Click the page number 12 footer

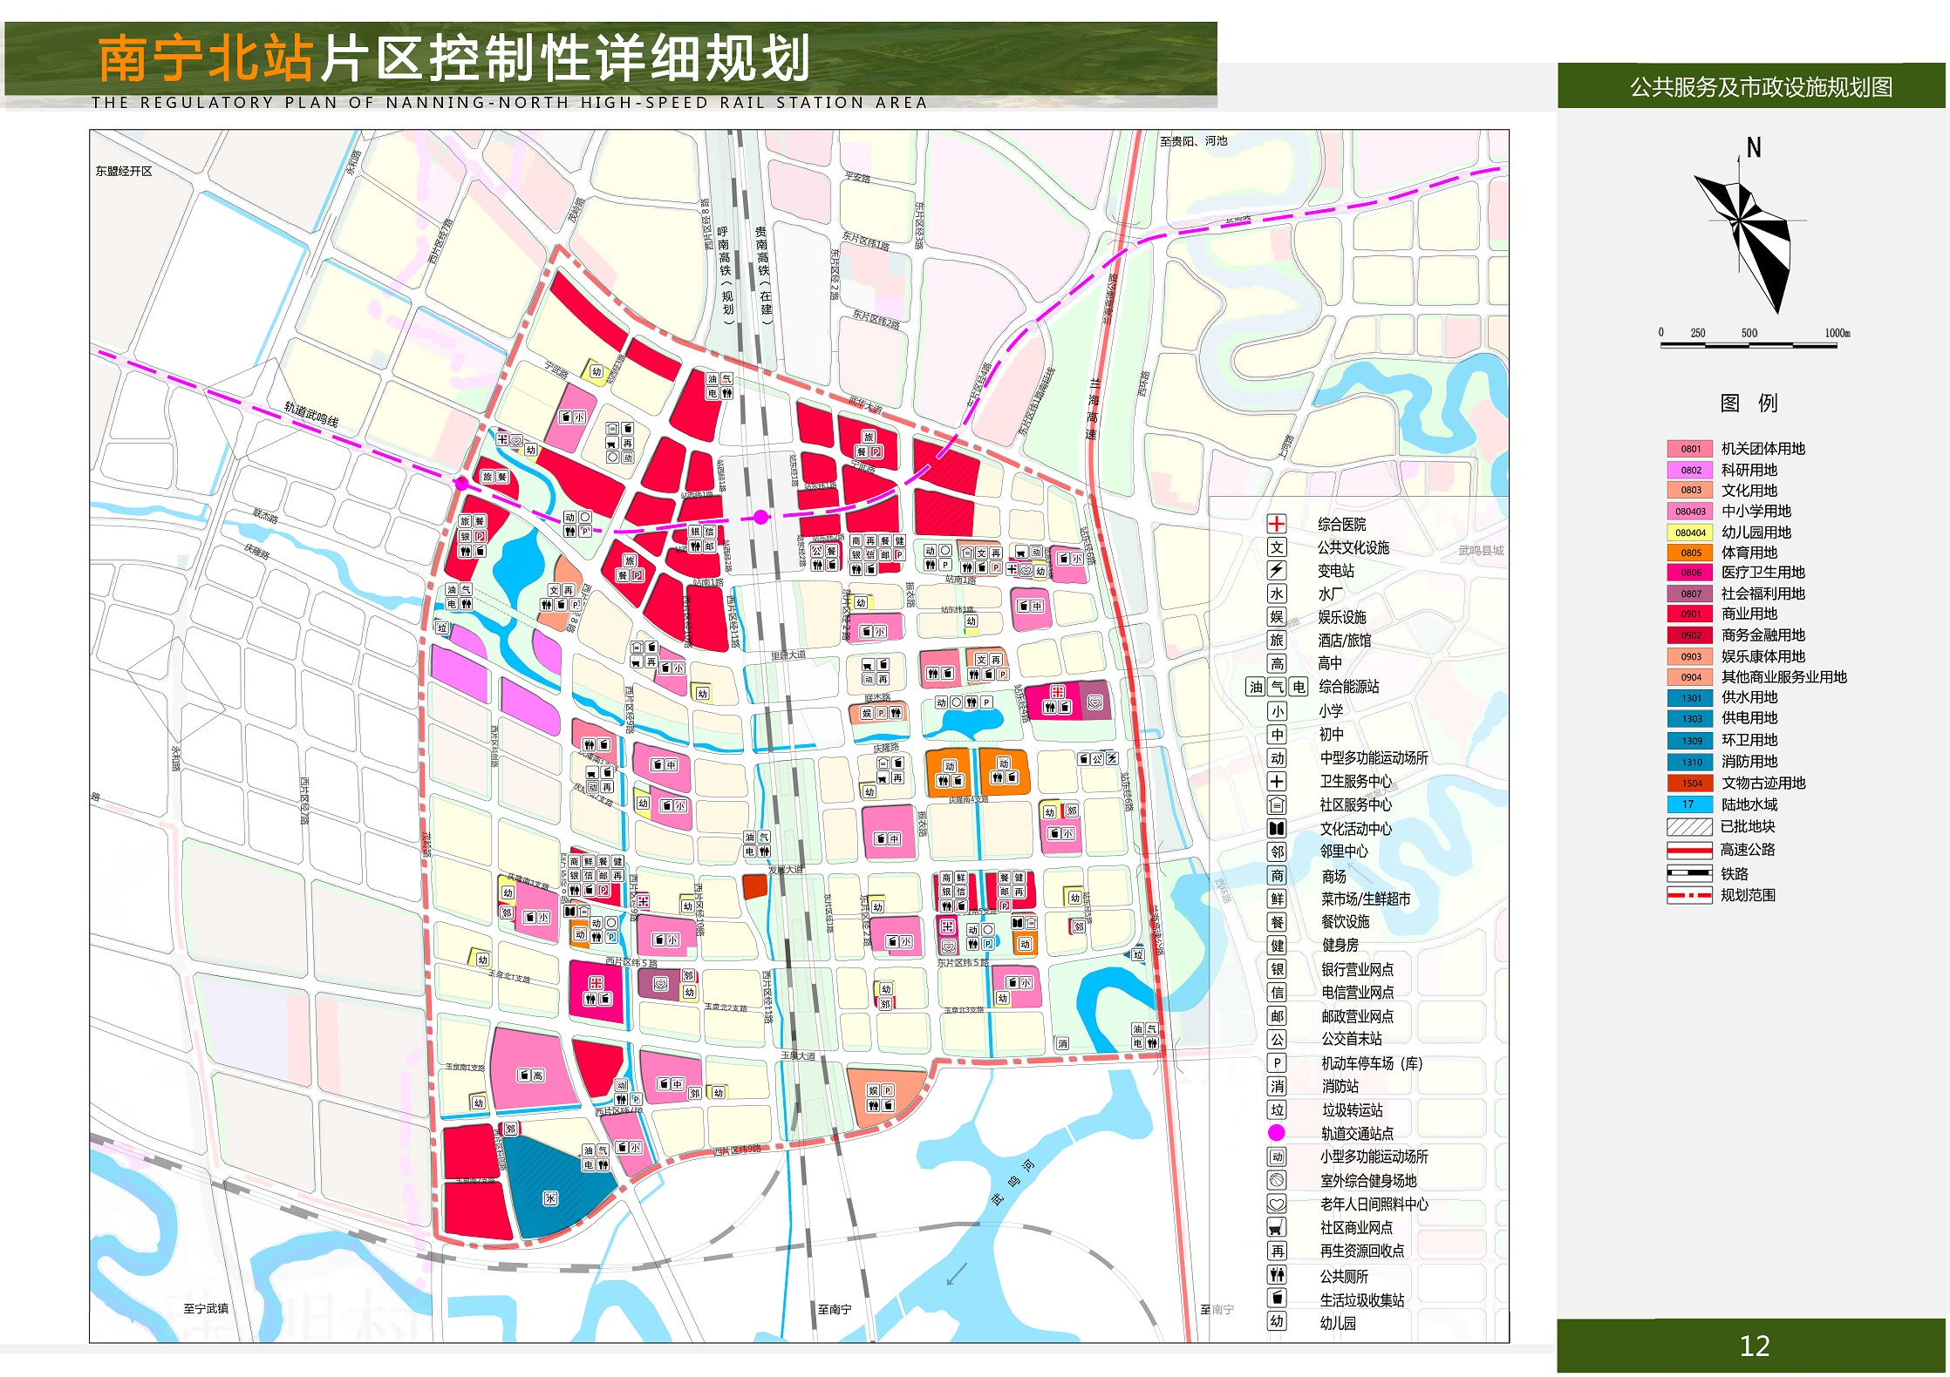[1754, 1346]
